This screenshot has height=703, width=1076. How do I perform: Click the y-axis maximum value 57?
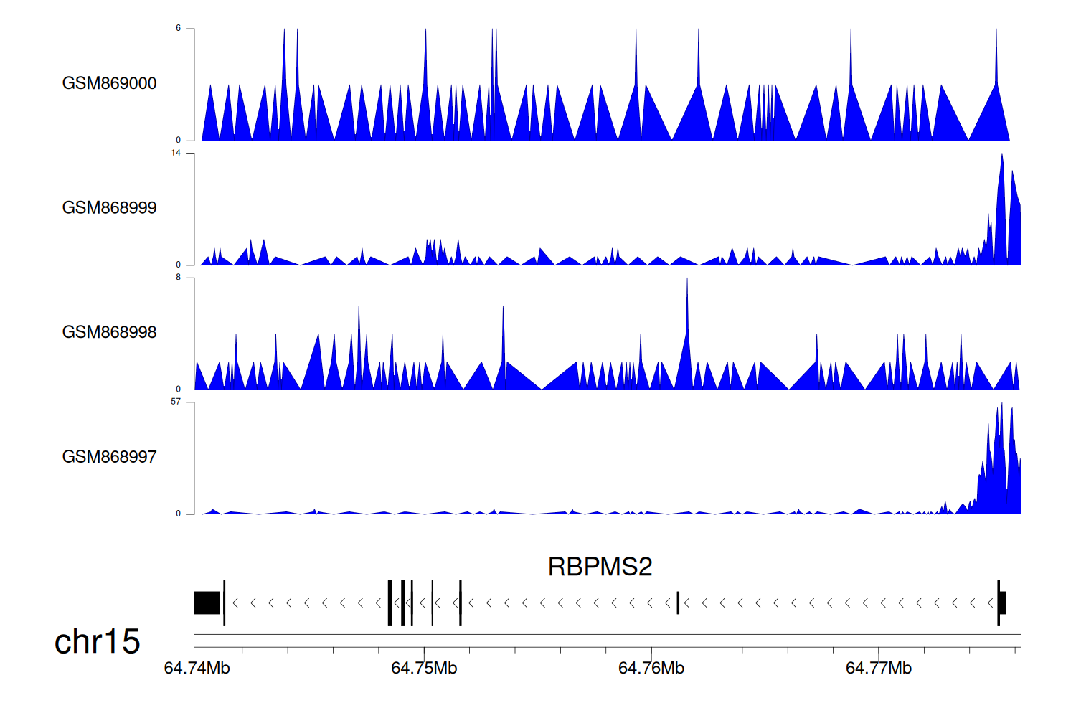(x=176, y=402)
